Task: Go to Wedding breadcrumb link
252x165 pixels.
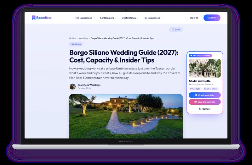Action: [83, 38]
